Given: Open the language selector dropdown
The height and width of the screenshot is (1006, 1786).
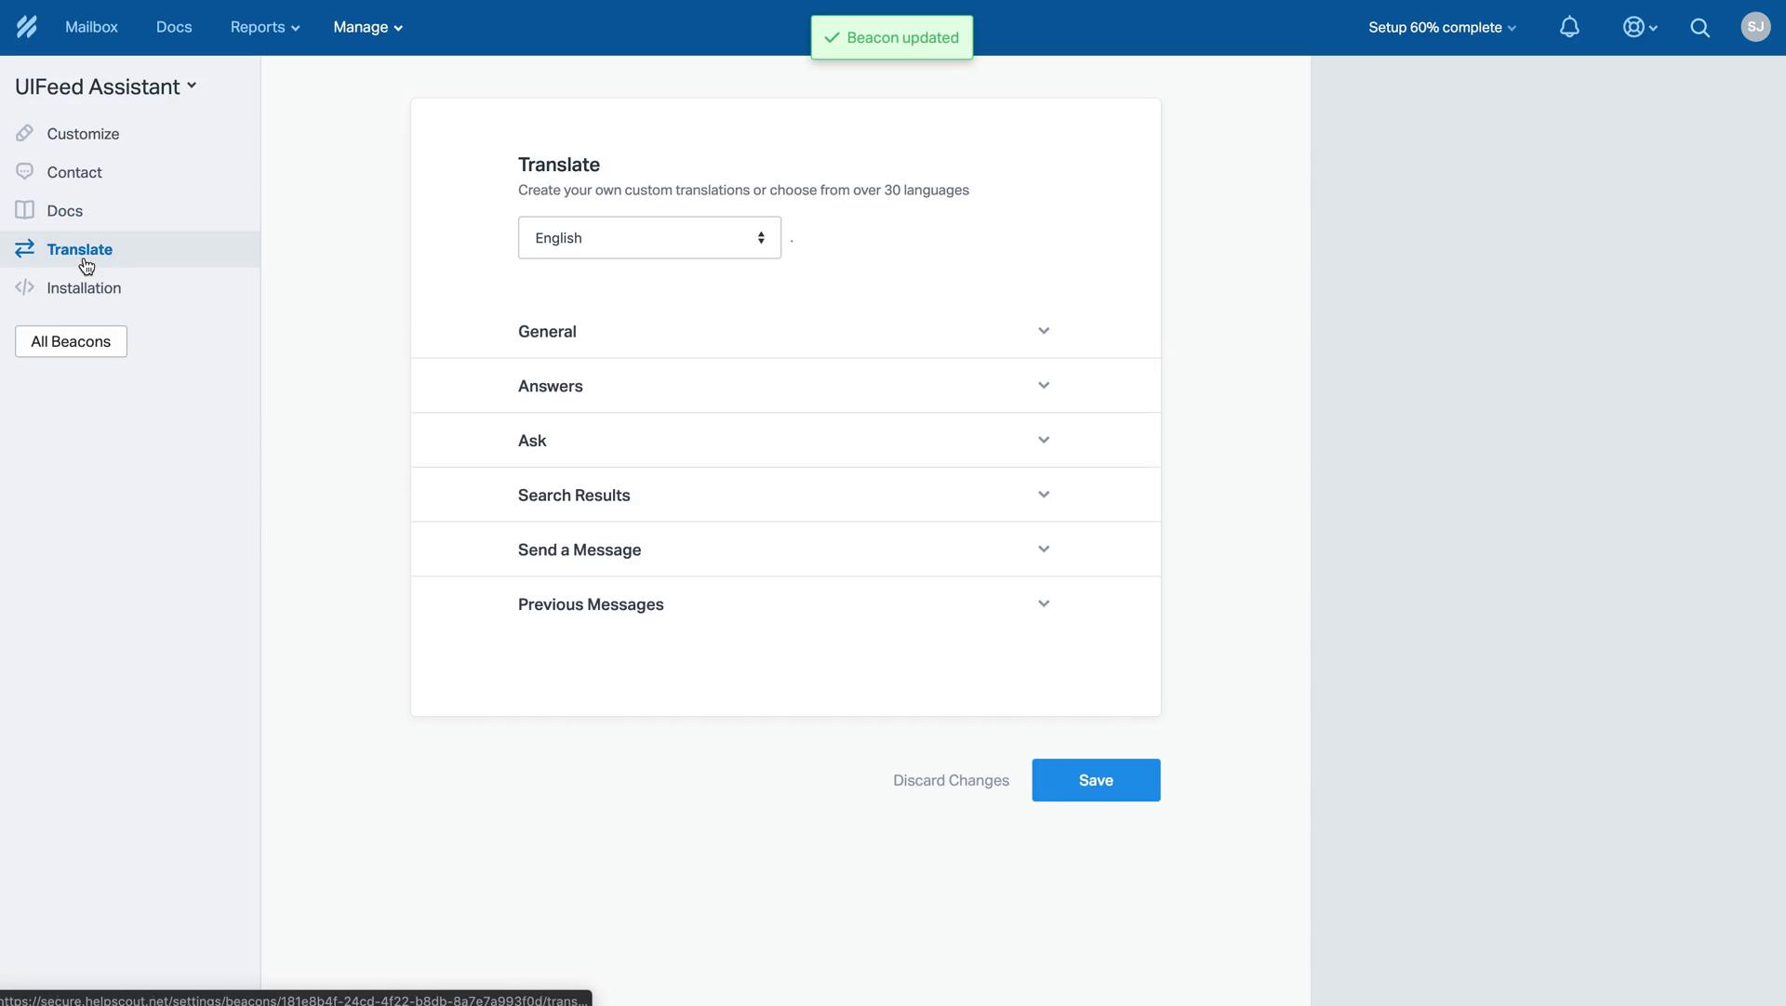Looking at the screenshot, I should point(649,236).
